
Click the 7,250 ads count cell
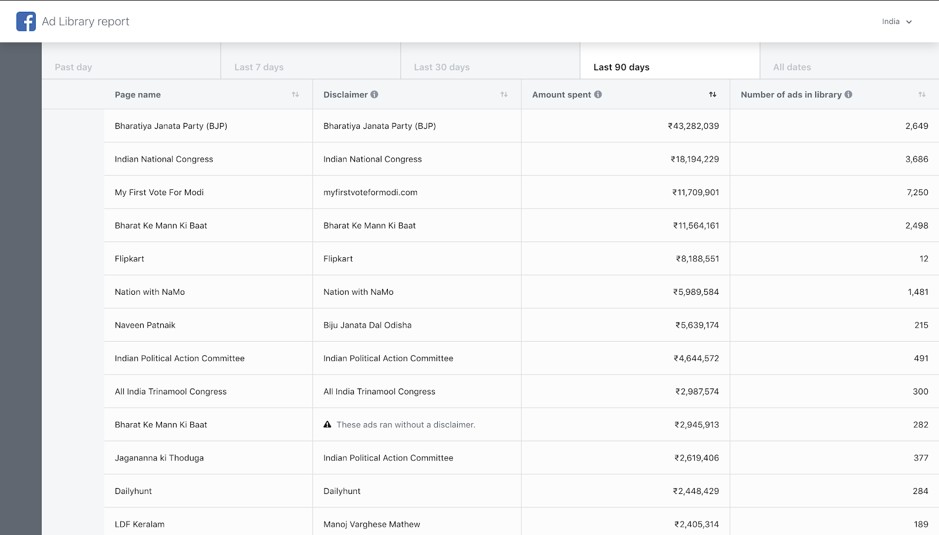click(x=917, y=192)
